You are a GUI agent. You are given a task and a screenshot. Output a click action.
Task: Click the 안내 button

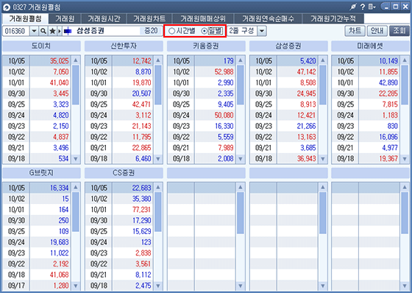coord(377,31)
